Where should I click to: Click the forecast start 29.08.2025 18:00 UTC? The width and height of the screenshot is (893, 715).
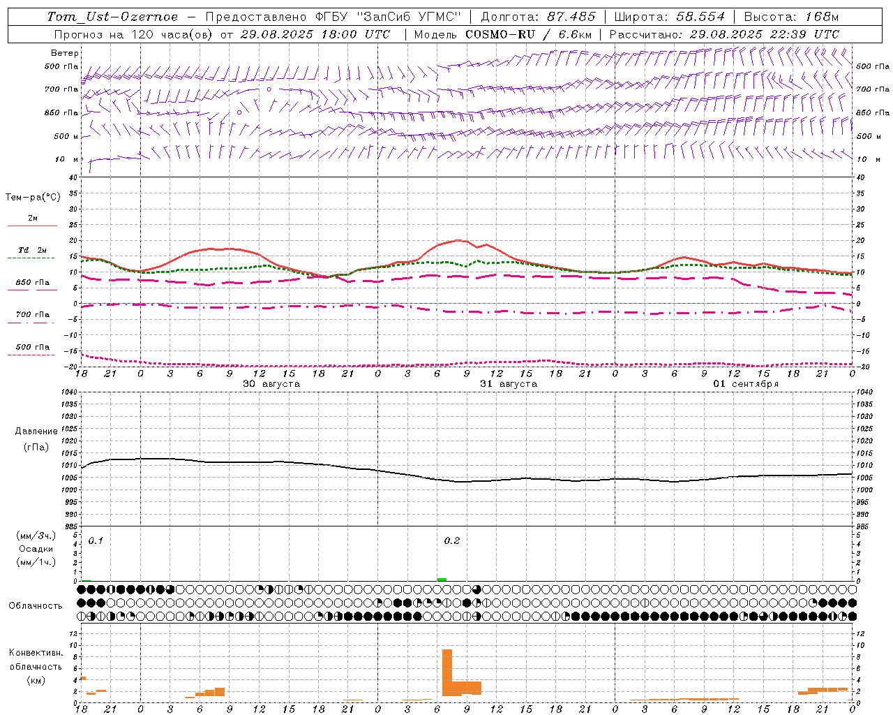coord(315,34)
